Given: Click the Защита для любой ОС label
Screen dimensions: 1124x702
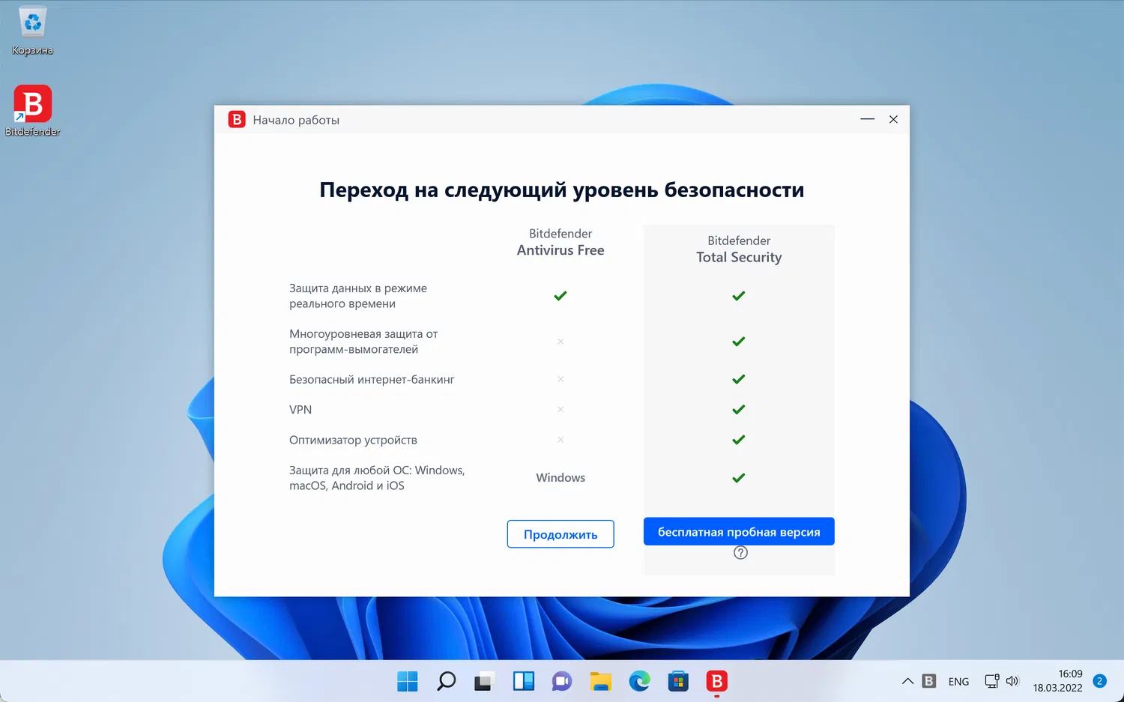Looking at the screenshot, I should (377, 478).
